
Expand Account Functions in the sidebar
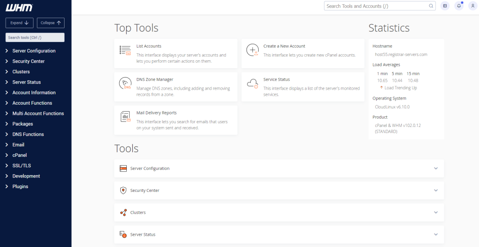32,103
